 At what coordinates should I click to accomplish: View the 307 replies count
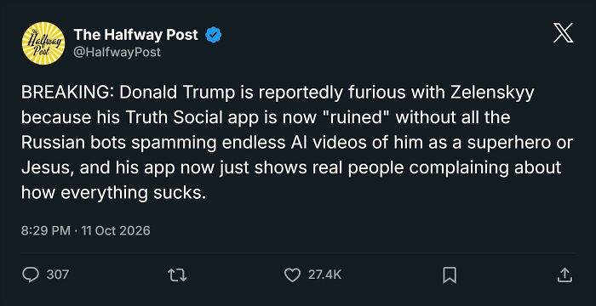coord(57,275)
